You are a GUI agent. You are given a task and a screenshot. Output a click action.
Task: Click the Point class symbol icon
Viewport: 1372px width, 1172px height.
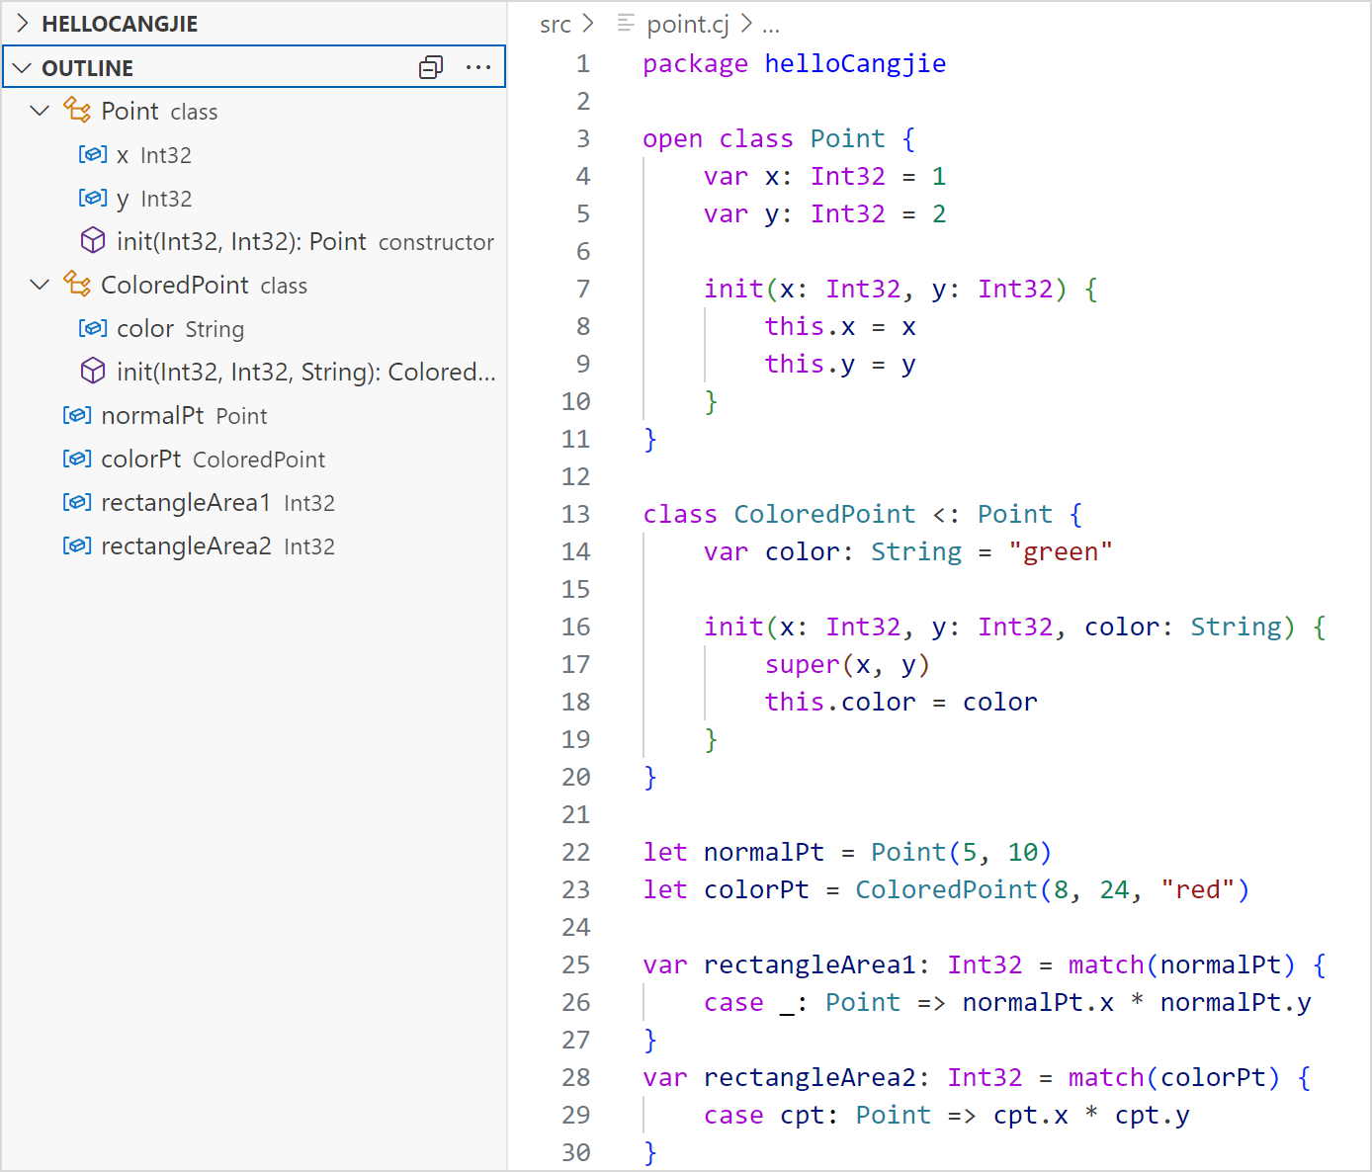pos(77,111)
